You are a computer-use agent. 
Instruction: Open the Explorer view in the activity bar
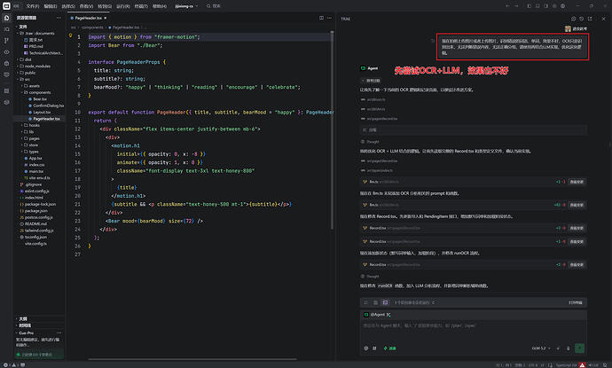click(6, 18)
